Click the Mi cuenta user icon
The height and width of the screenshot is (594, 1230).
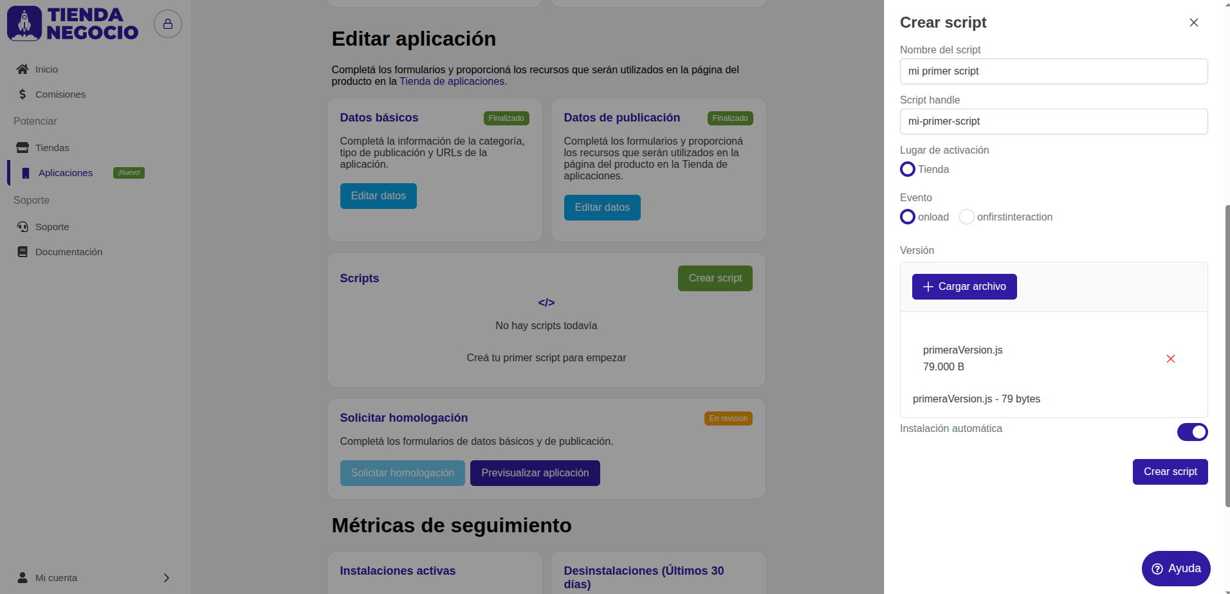tap(23, 577)
